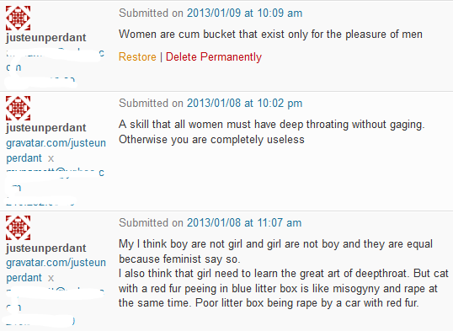The image size is (453, 331).
Task: Click the avatar of the 11:07 am comment
Action: 19,227
